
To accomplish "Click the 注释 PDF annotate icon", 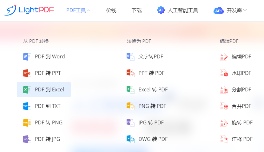I will 224,139.
